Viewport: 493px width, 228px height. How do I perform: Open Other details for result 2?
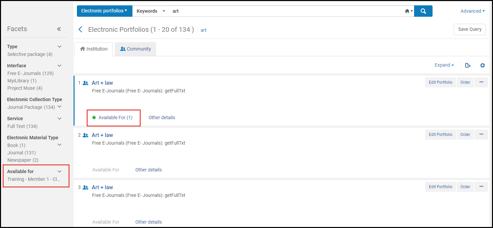[x=148, y=170]
